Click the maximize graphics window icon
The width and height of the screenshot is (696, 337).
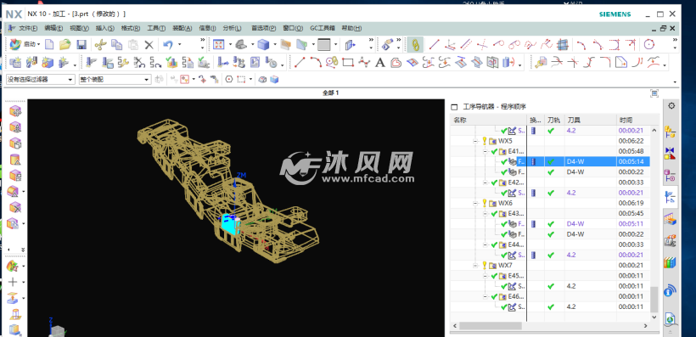(x=654, y=93)
